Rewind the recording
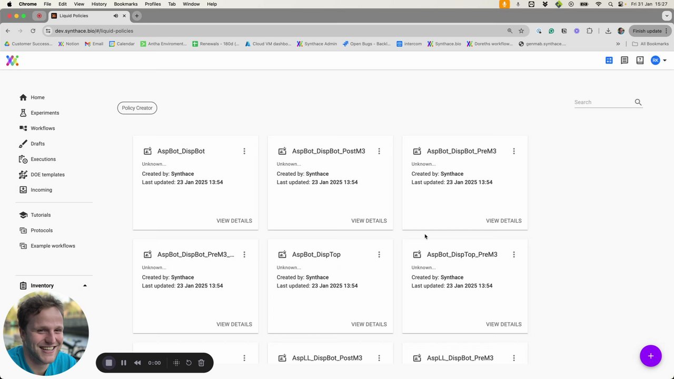The image size is (674, 379). point(137,363)
